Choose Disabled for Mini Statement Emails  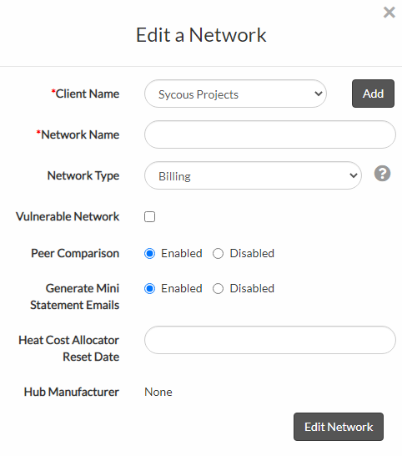tap(218, 289)
